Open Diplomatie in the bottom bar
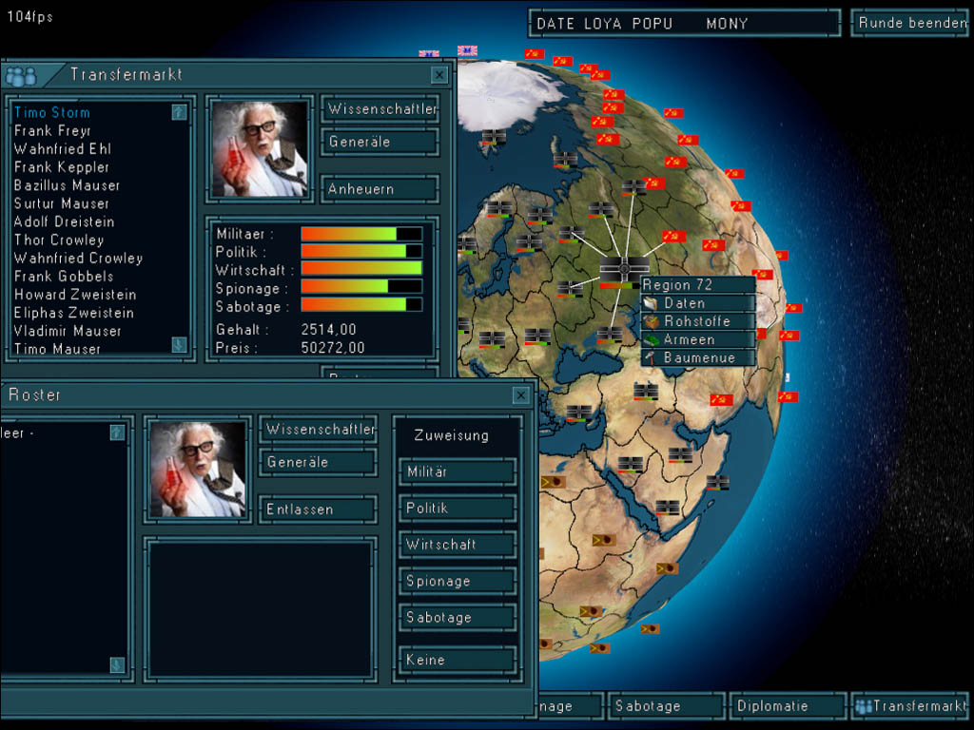The width and height of the screenshot is (974, 730). [772, 706]
